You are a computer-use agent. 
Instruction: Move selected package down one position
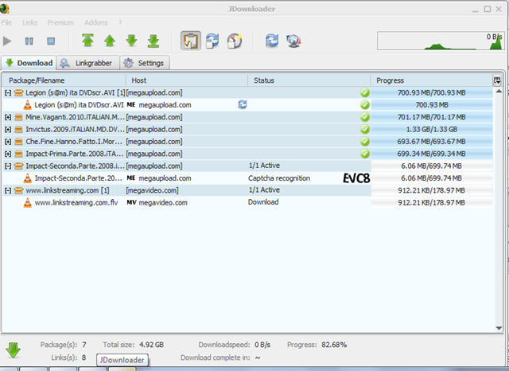coord(131,41)
